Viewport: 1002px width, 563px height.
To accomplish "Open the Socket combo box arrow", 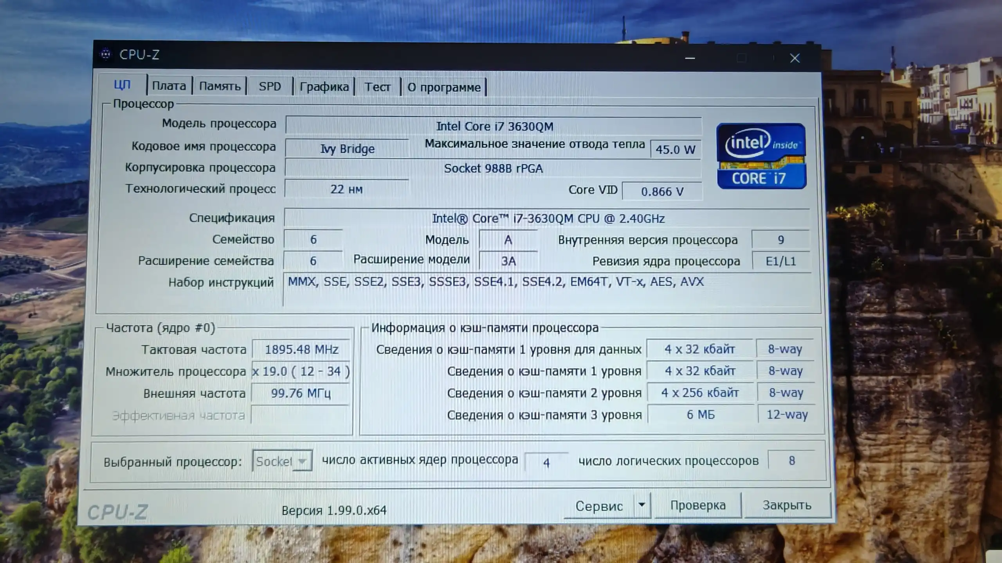I will click(302, 461).
